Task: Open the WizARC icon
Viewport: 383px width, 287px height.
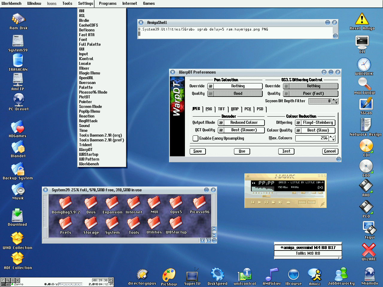Action: [x=368, y=250]
